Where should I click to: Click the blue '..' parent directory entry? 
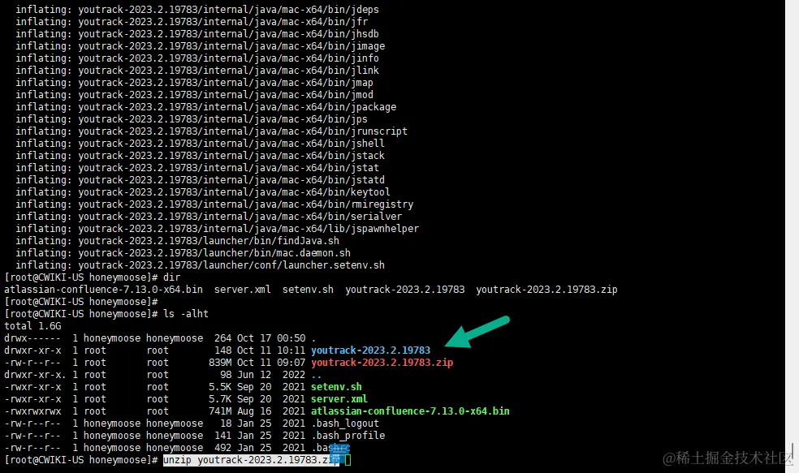point(317,375)
